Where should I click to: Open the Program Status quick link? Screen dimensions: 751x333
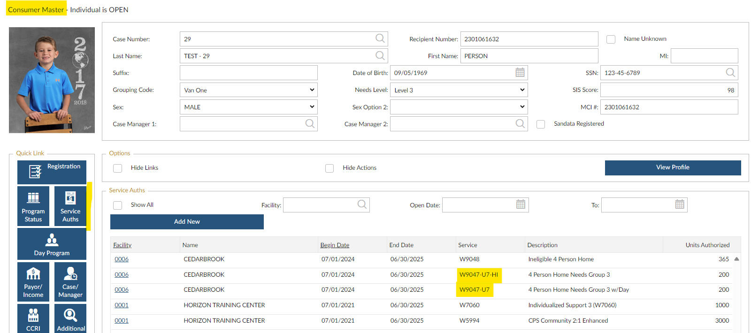(x=33, y=206)
